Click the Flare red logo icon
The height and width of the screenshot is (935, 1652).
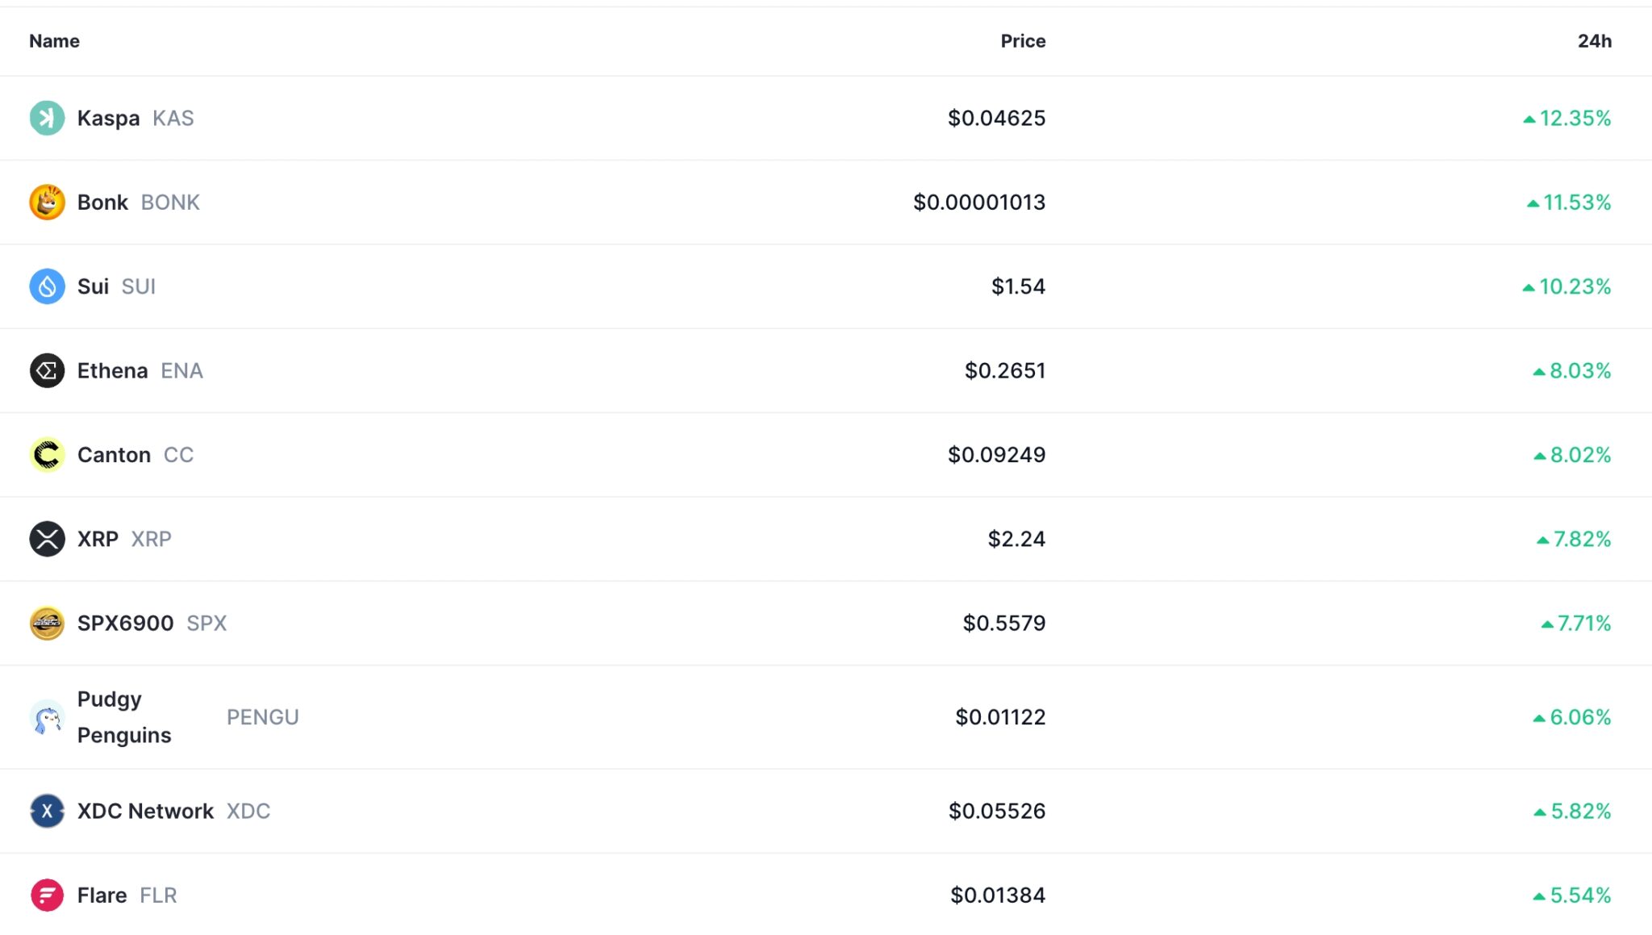click(47, 895)
